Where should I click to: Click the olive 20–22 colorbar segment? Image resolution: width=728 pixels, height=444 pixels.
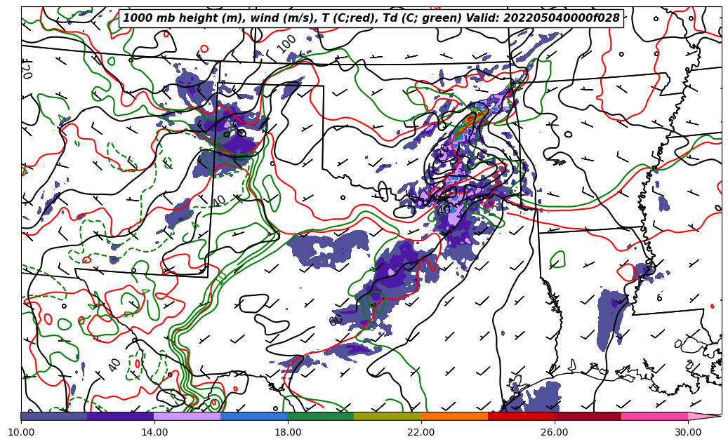[x=387, y=416]
